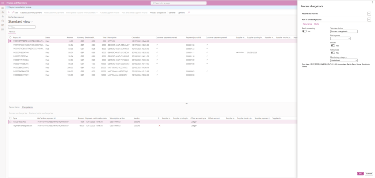This screenshot has height=178, width=375.
Task: Click the info icon in notification bar
Action: tap(8, 7)
